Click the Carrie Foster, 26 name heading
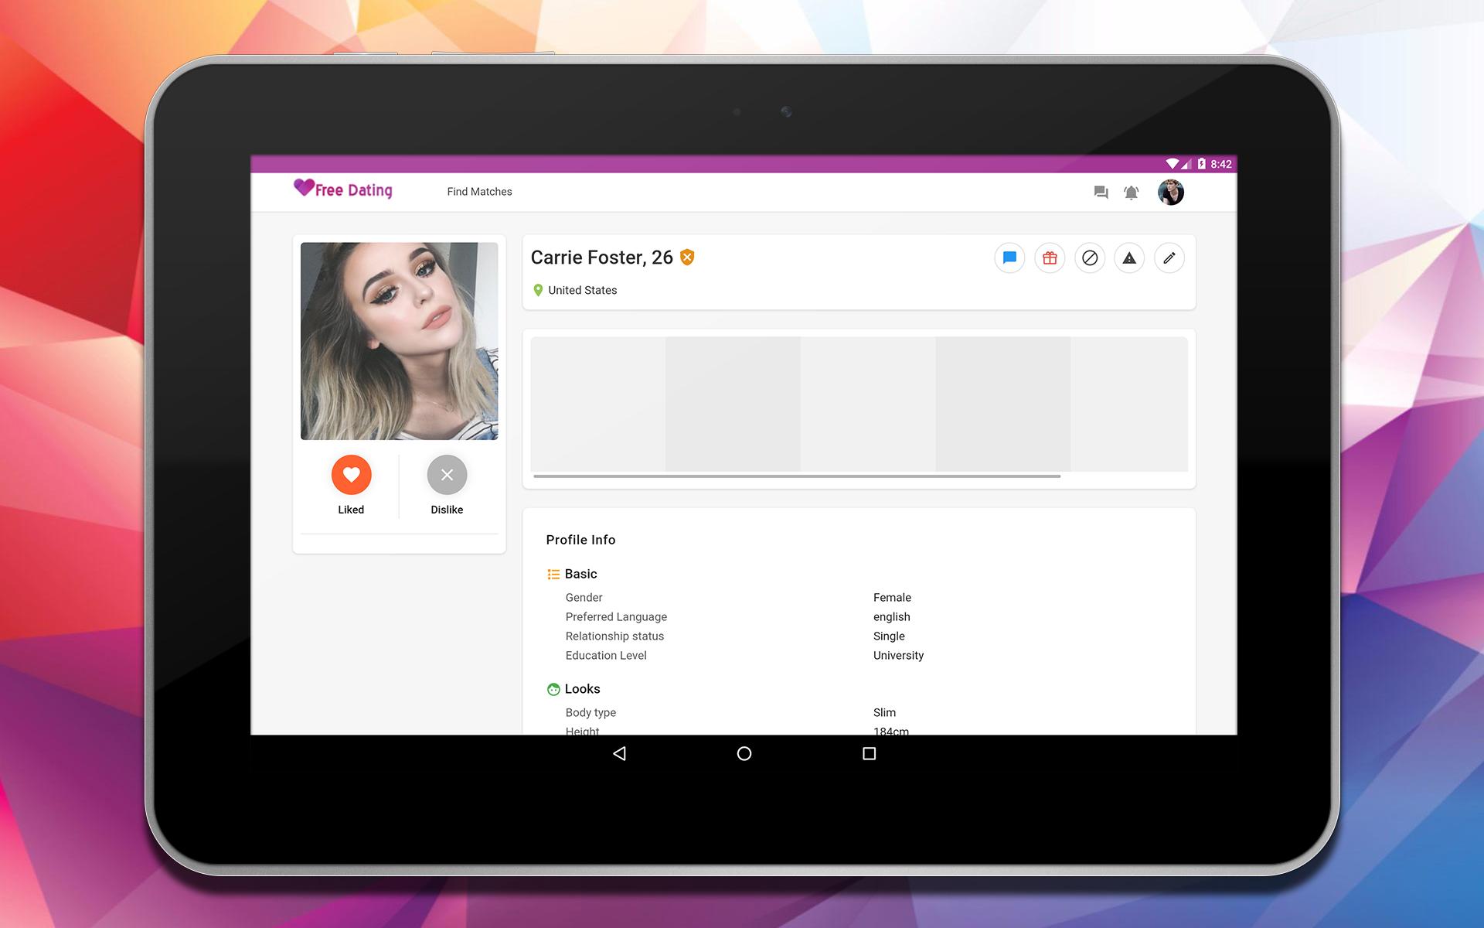 601,258
